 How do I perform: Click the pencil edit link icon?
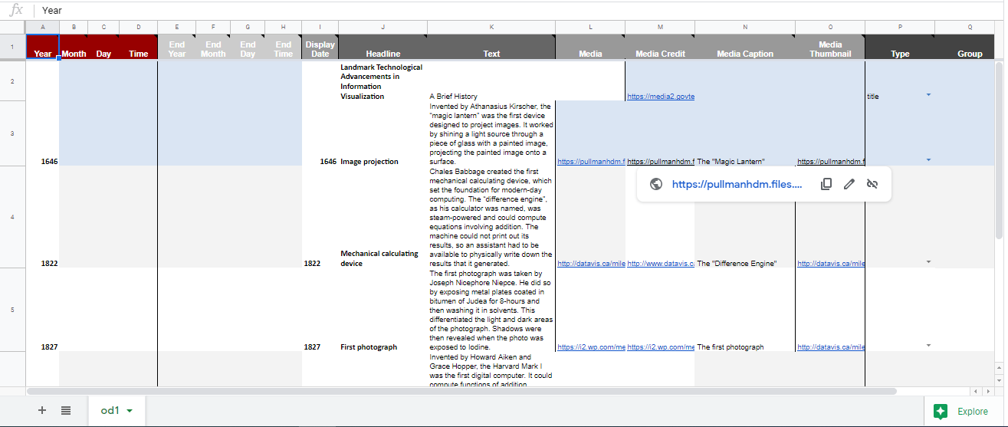click(849, 184)
